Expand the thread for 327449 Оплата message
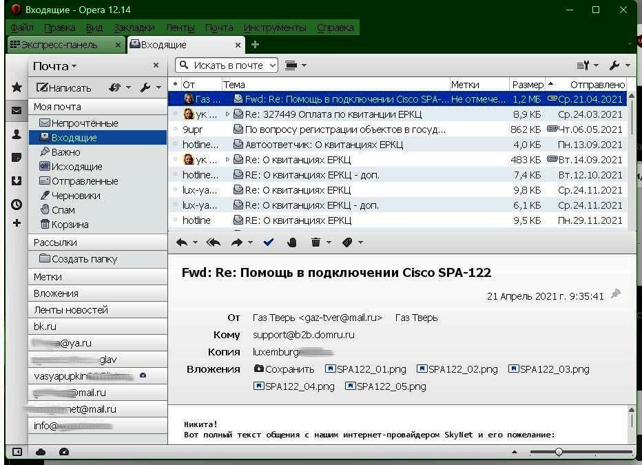The width and height of the screenshot is (642, 465). point(227,114)
